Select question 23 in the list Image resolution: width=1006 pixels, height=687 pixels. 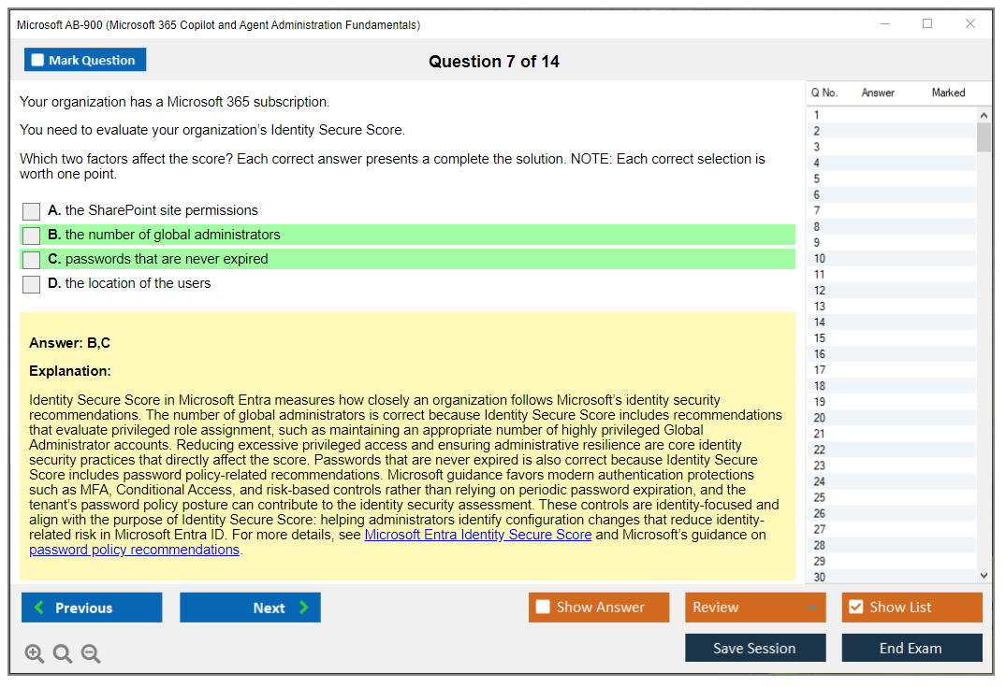tap(891, 465)
